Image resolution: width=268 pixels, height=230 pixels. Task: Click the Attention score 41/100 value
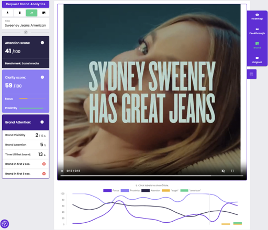[x=13, y=51]
